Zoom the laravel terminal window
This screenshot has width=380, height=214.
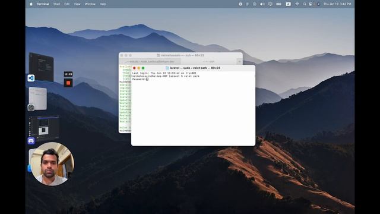[x=143, y=68]
